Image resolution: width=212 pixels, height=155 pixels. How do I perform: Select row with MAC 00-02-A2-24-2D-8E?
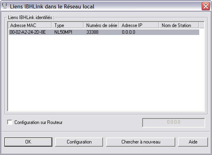click(x=104, y=32)
